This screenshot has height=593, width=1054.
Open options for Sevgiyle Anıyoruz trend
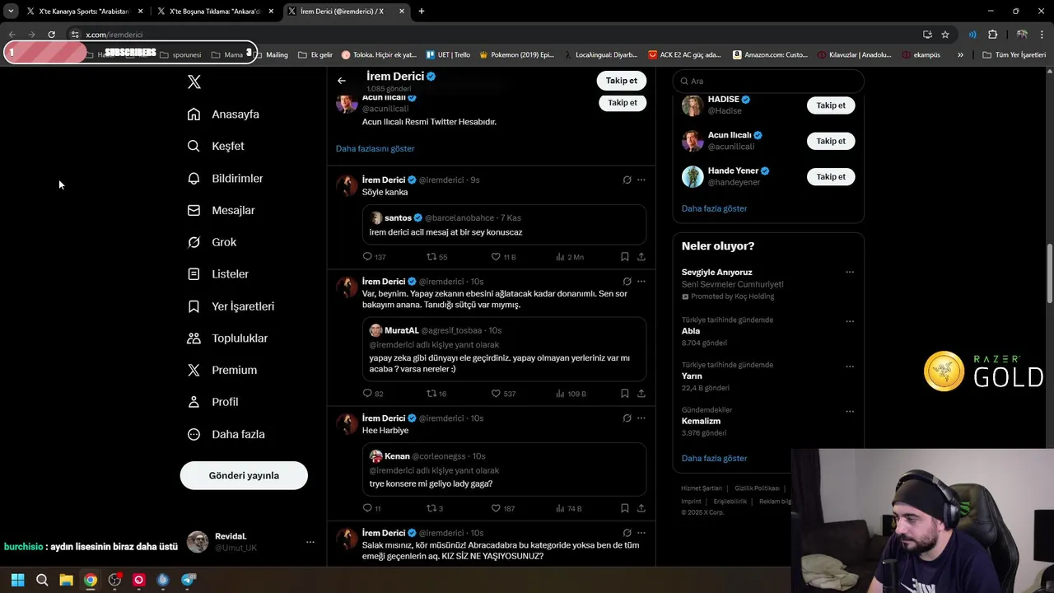pos(850,273)
